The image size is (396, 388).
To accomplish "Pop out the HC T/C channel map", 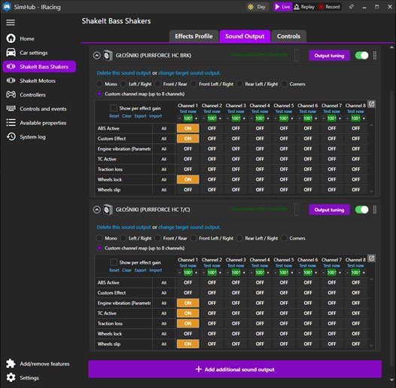I will tap(371, 258).
